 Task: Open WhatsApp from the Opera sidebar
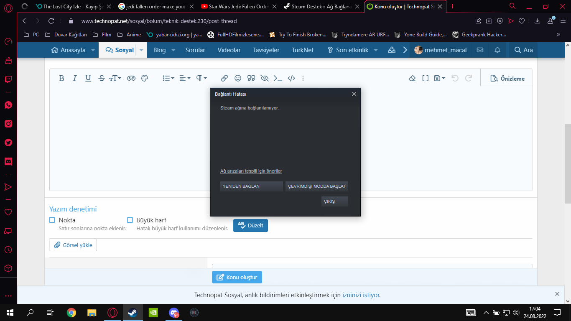click(8, 105)
